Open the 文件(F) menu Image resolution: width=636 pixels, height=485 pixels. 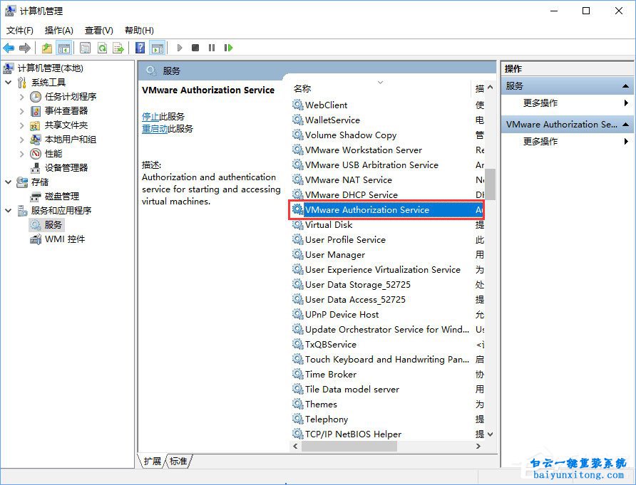(19, 31)
